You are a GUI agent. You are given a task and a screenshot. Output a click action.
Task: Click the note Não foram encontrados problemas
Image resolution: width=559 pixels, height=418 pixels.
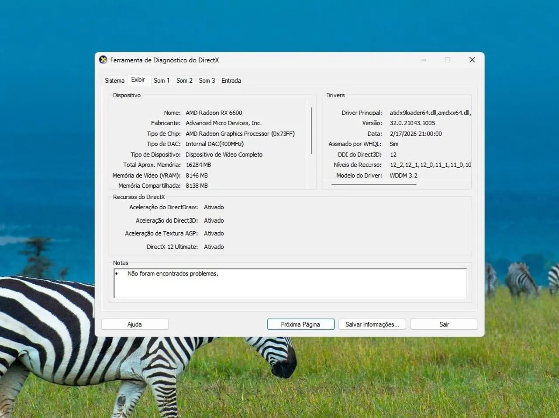[x=173, y=274]
